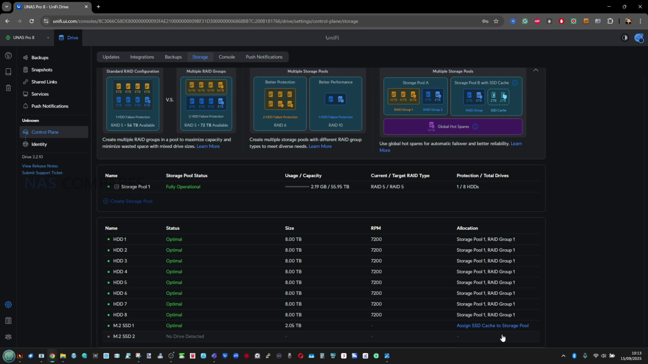Image resolution: width=648 pixels, height=364 pixels.
Task: Select the HDD 1 drive row
Action: pyautogui.click(x=321, y=239)
